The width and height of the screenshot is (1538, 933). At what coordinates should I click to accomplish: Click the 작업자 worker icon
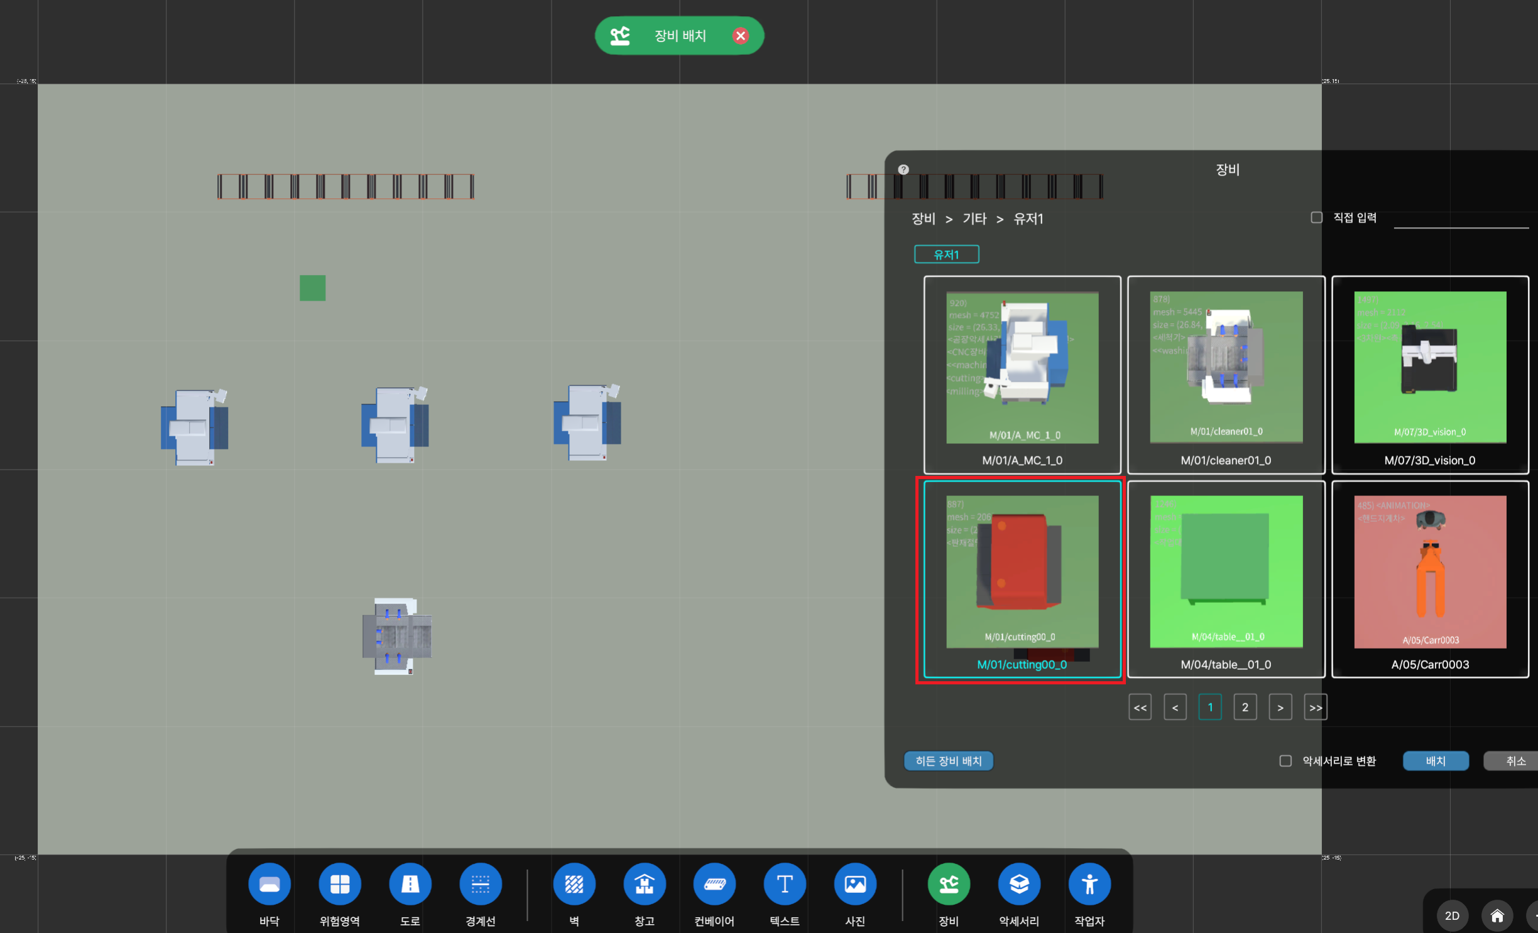pyautogui.click(x=1089, y=884)
